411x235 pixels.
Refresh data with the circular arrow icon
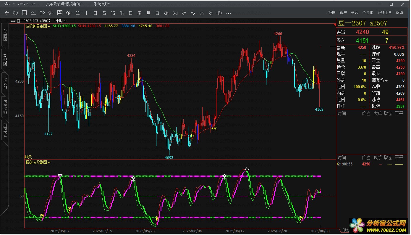(15, 13)
